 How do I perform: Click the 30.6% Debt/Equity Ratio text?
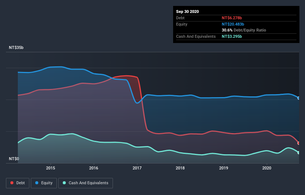(x=244, y=30)
